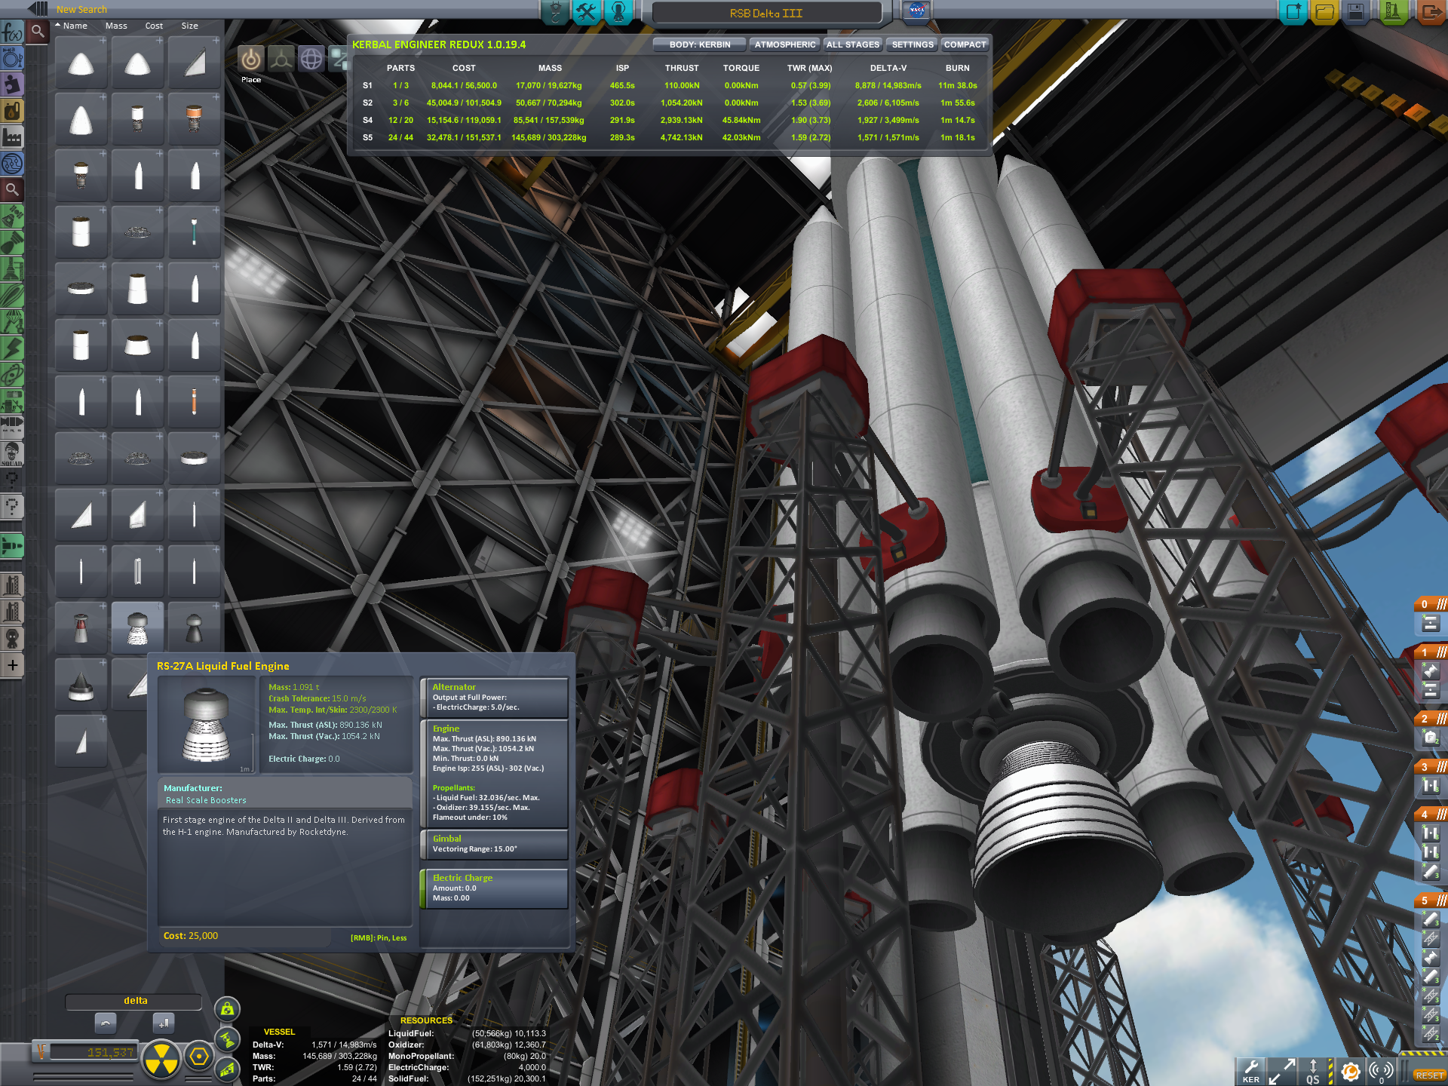Open the Filter by Module puzzle icon
The image size is (1448, 1086).
point(12,84)
